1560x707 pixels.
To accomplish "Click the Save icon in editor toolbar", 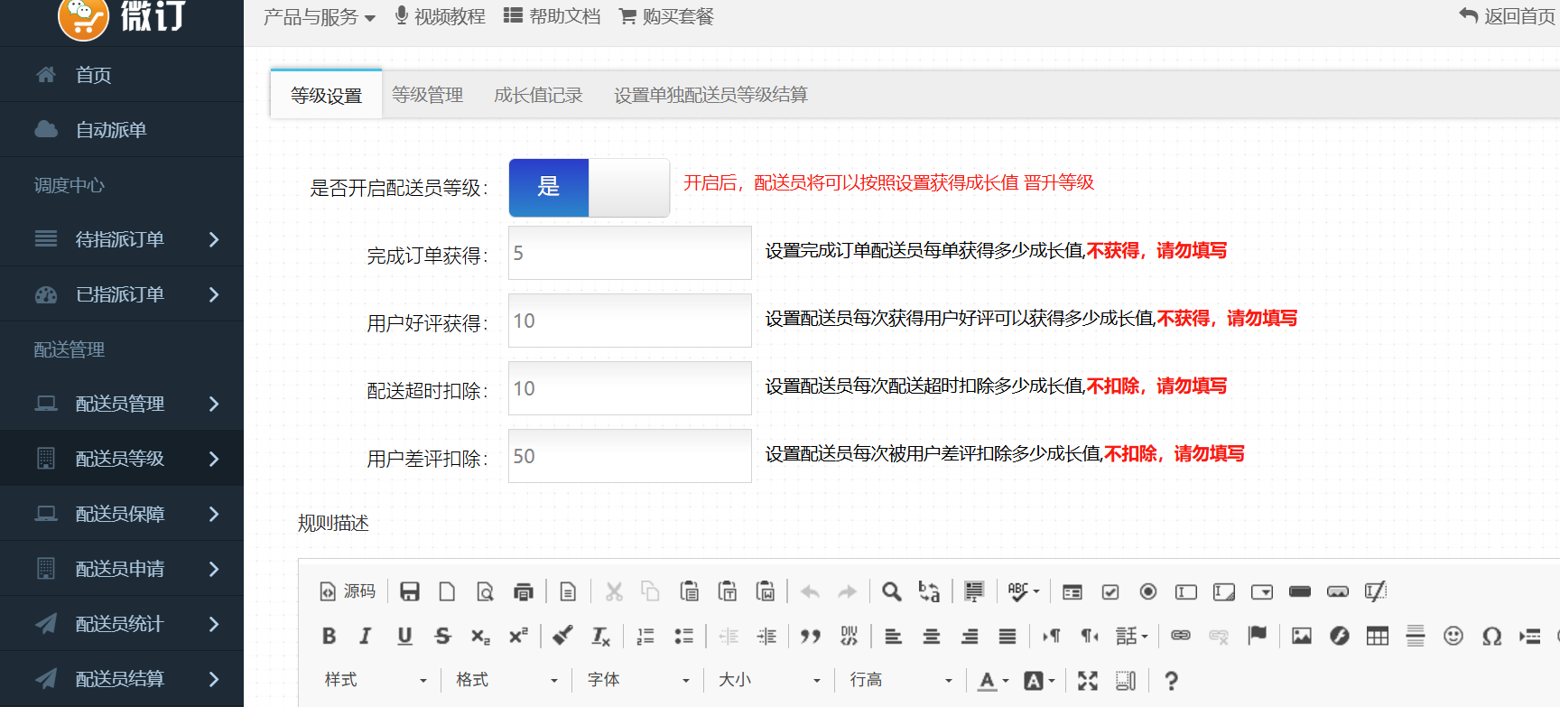I will tap(410, 591).
